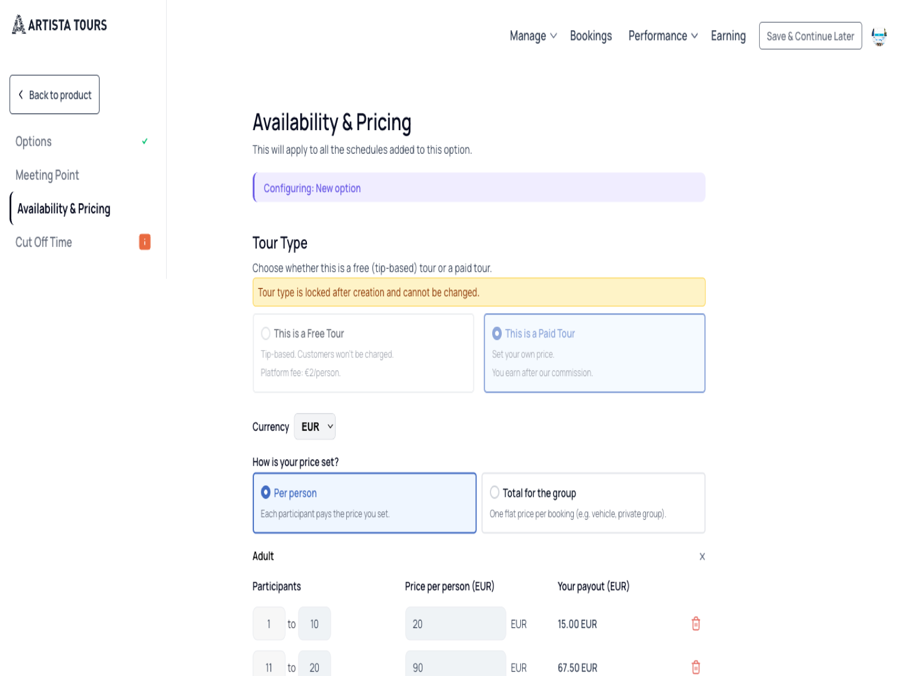Click the price per person field showing 20
901x676 pixels.
(x=456, y=624)
